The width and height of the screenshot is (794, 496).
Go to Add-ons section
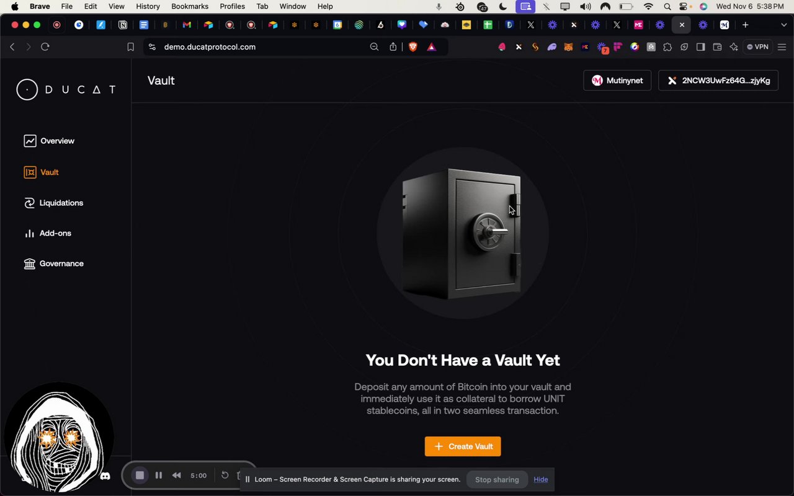(48, 233)
